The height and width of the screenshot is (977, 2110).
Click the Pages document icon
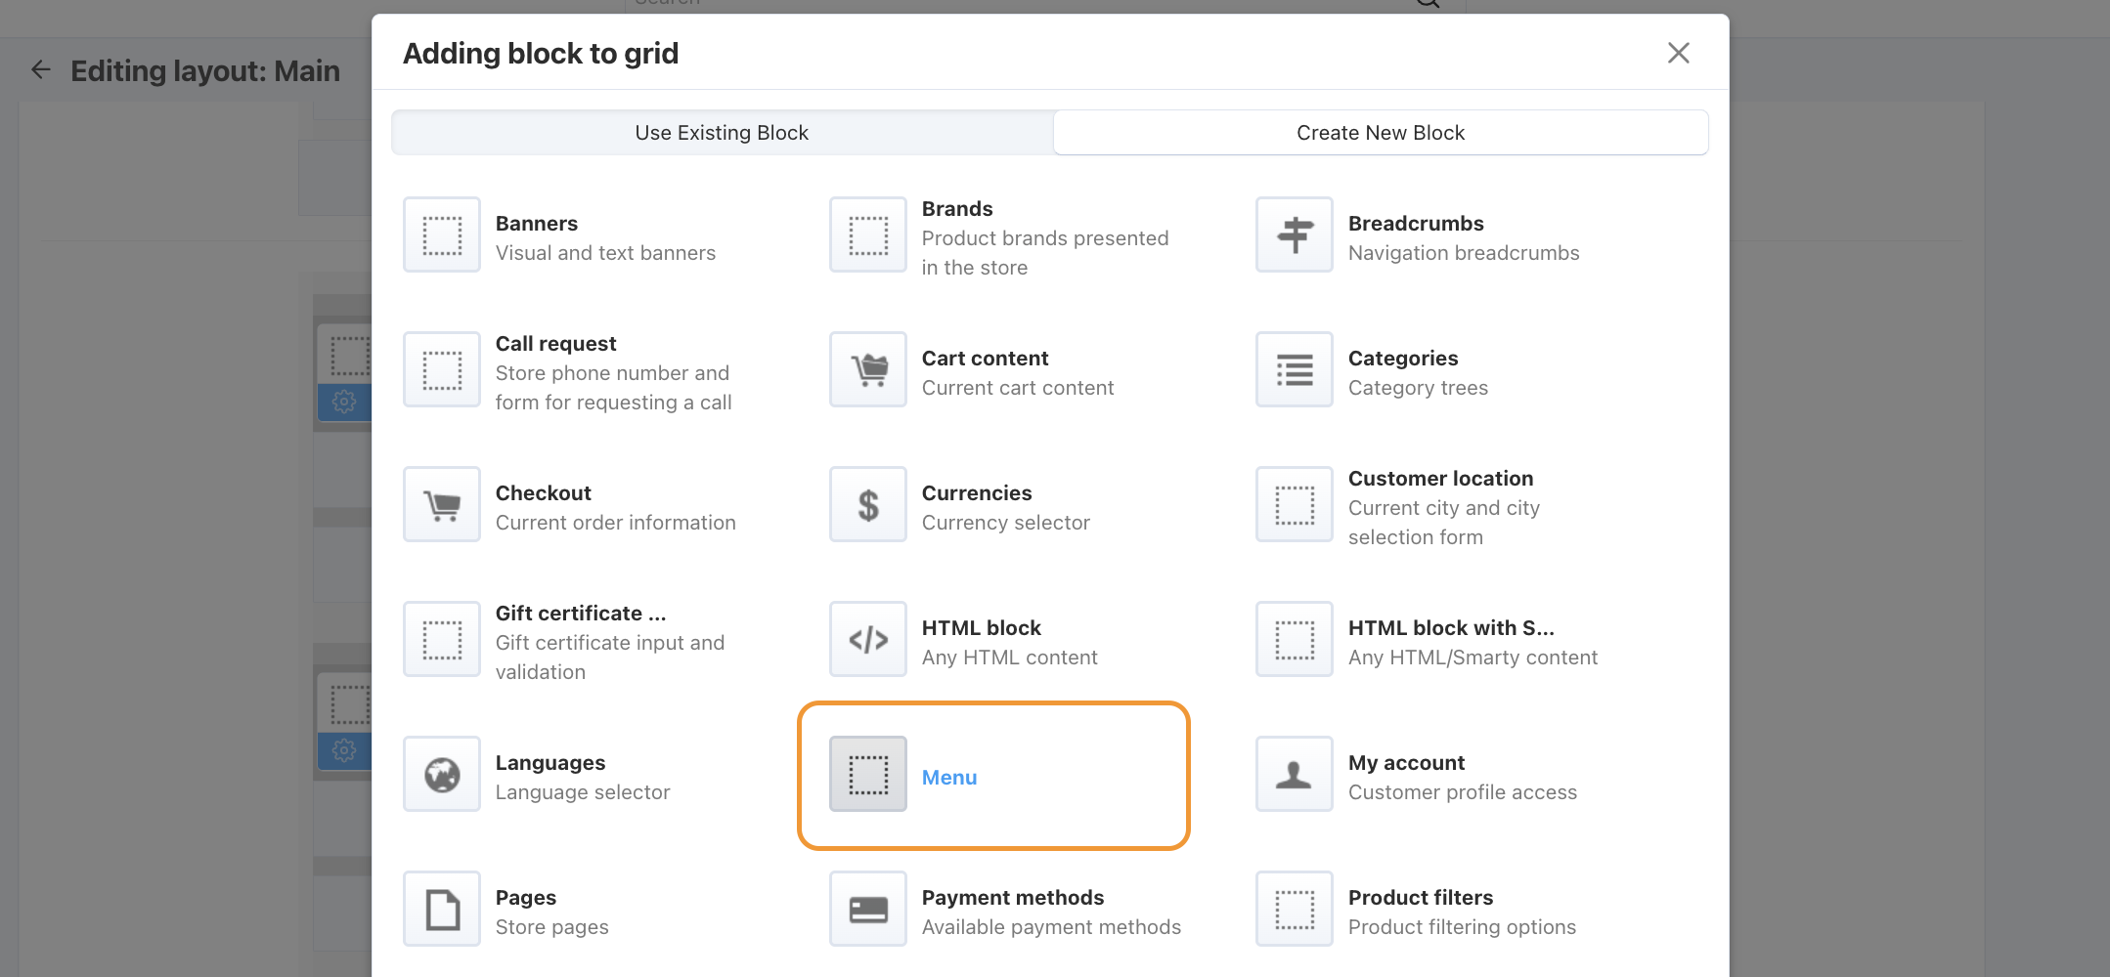[x=442, y=910]
